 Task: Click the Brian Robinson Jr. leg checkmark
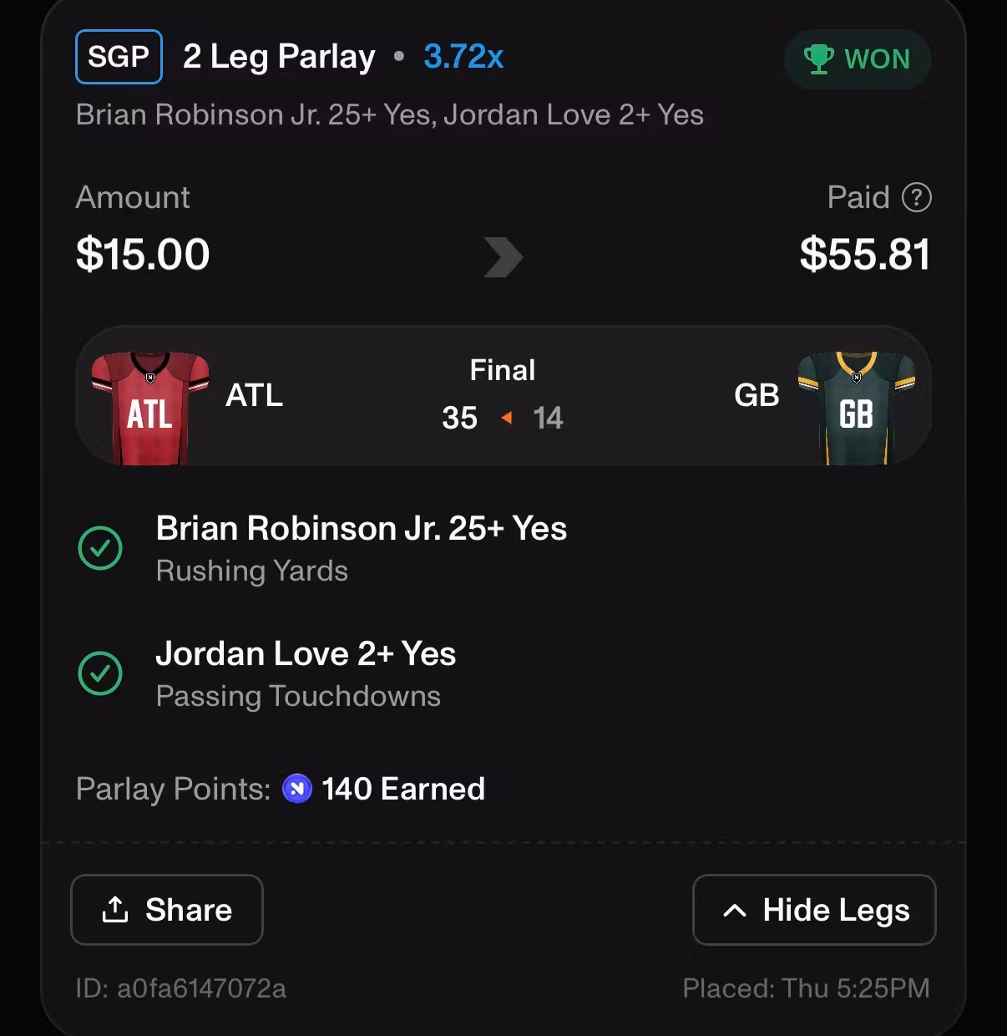pyautogui.click(x=100, y=548)
